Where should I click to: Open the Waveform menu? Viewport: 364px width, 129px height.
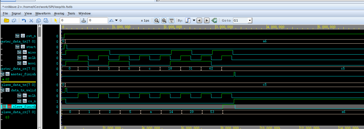click(43, 13)
